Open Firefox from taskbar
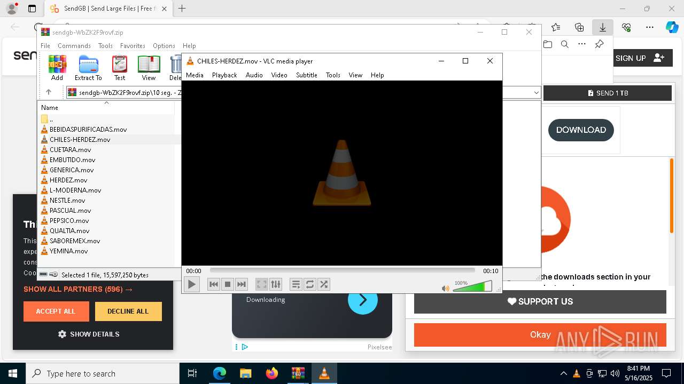This screenshot has height=384, width=684. (x=271, y=373)
